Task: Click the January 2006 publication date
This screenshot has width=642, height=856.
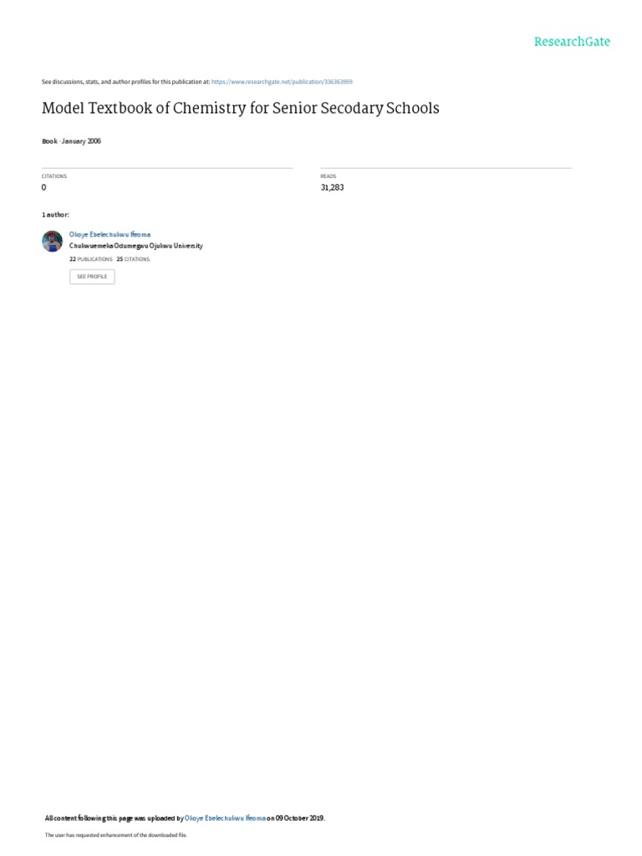Action: pyautogui.click(x=81, y=140)
